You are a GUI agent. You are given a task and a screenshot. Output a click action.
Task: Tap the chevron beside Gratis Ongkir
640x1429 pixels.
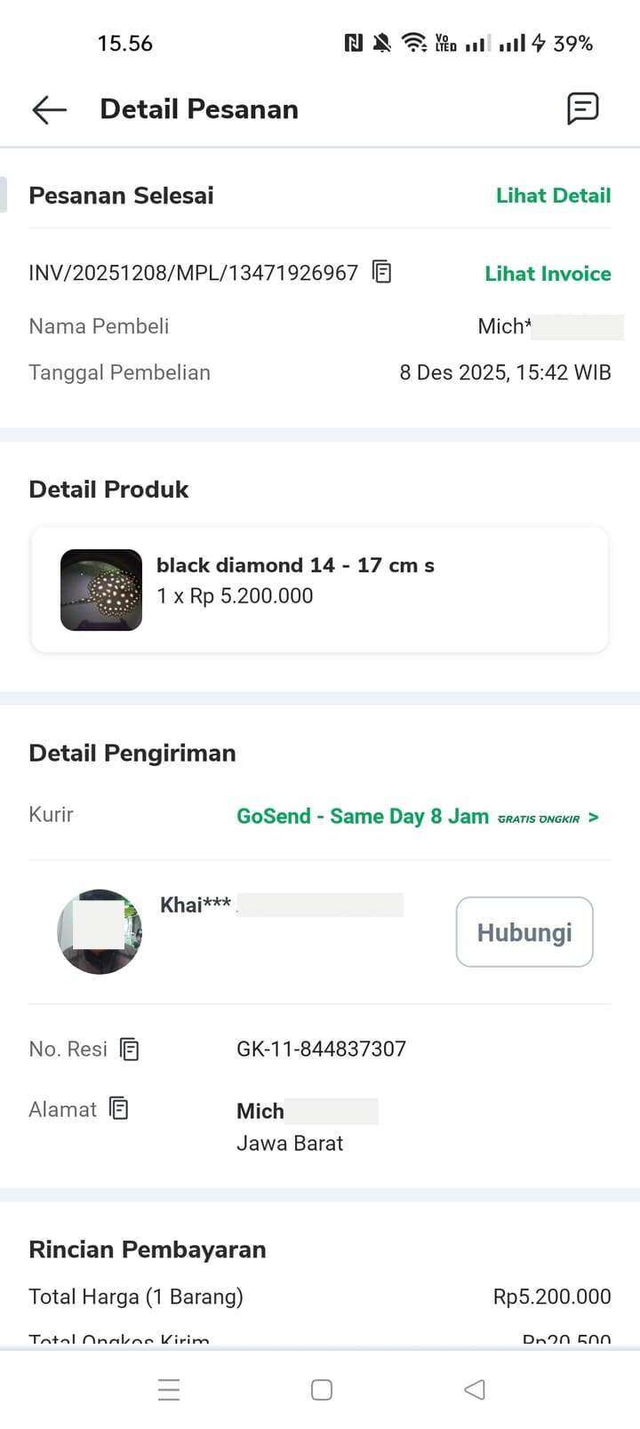[594, 818]
